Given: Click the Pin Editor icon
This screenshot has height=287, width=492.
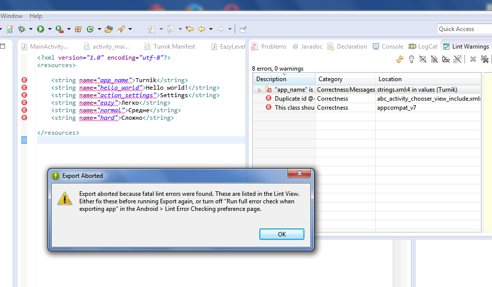Looking at the screenshot, I should point(243,29).
